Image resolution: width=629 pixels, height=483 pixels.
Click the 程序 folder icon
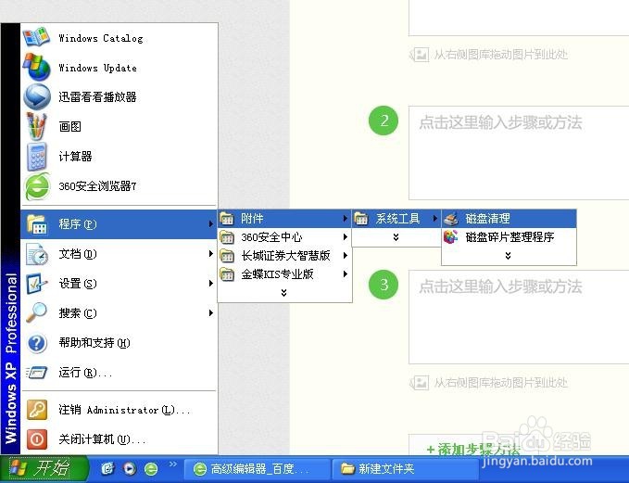click(36, 224)
